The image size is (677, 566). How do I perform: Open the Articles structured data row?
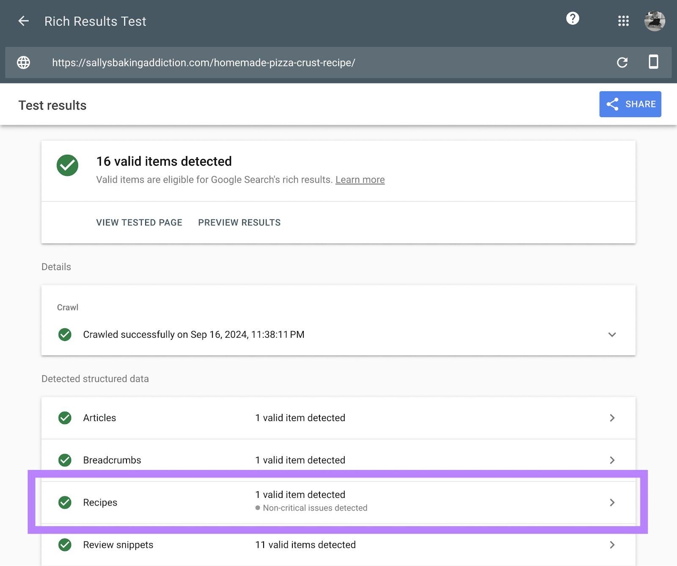pyautogui.click(x=338, y=418)
